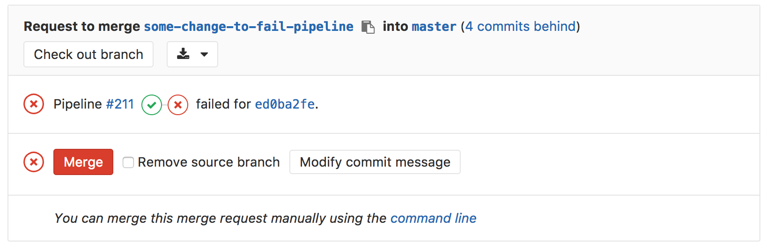Viewport: 766px width, 249px height.
Task: Toggle the Remove source branch checkbox
Action: coord(128,162)
